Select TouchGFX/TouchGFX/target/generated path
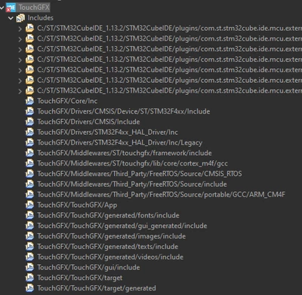Image resolution: width=302 pixels, height=295 pixels. [97, 288]
